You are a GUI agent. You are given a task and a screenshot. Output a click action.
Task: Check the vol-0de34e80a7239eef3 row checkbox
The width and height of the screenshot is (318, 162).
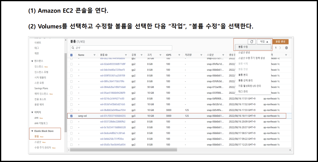(72, 70)
